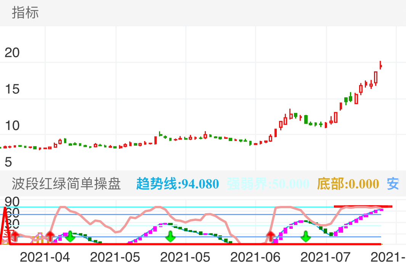Click the partially visible 安 legend label
The image size is (406, 270).
393,184
